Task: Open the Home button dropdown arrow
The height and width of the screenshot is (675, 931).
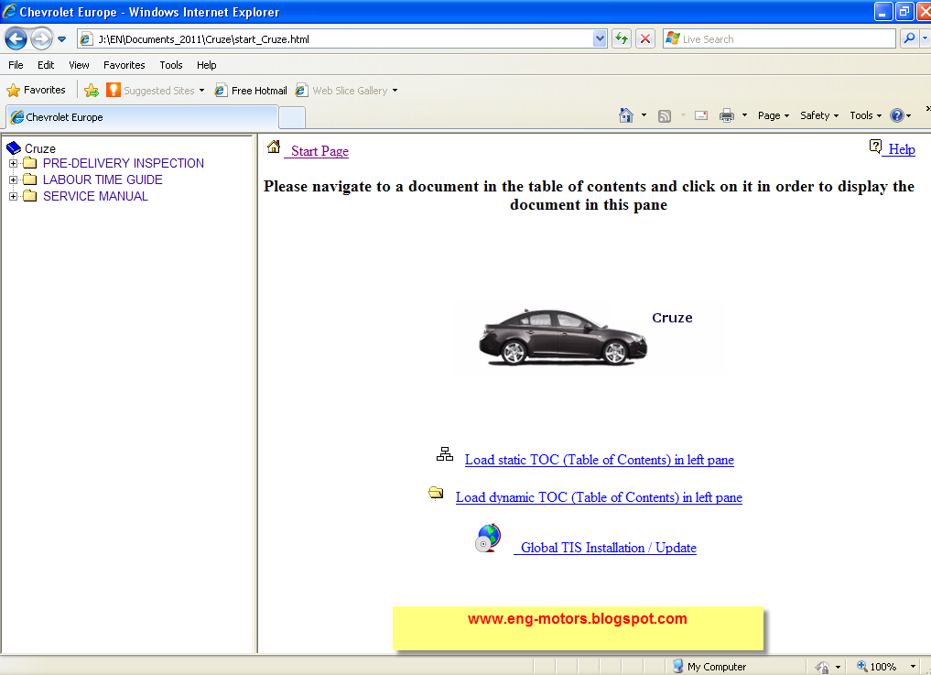Action: 644,115
